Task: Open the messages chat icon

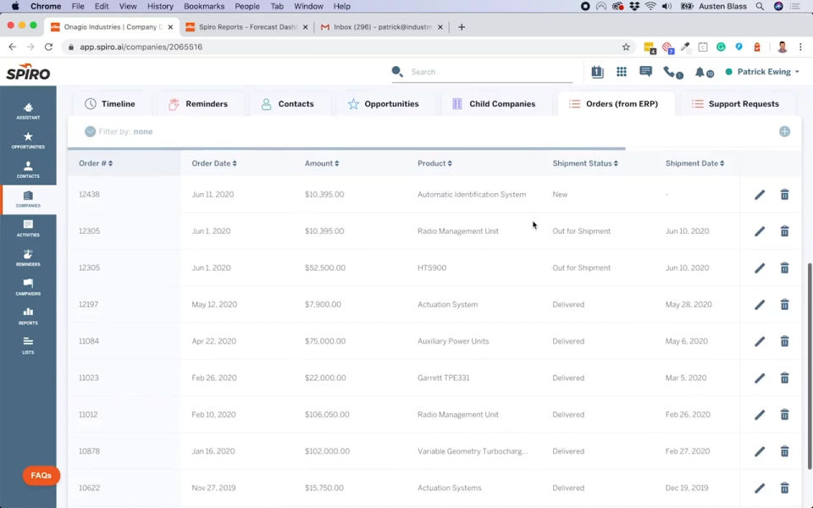Action: (x=645, y=72)
